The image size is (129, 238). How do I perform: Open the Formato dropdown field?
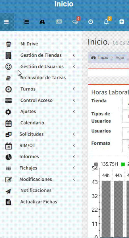pyautogui.click(x=126, y=146)
